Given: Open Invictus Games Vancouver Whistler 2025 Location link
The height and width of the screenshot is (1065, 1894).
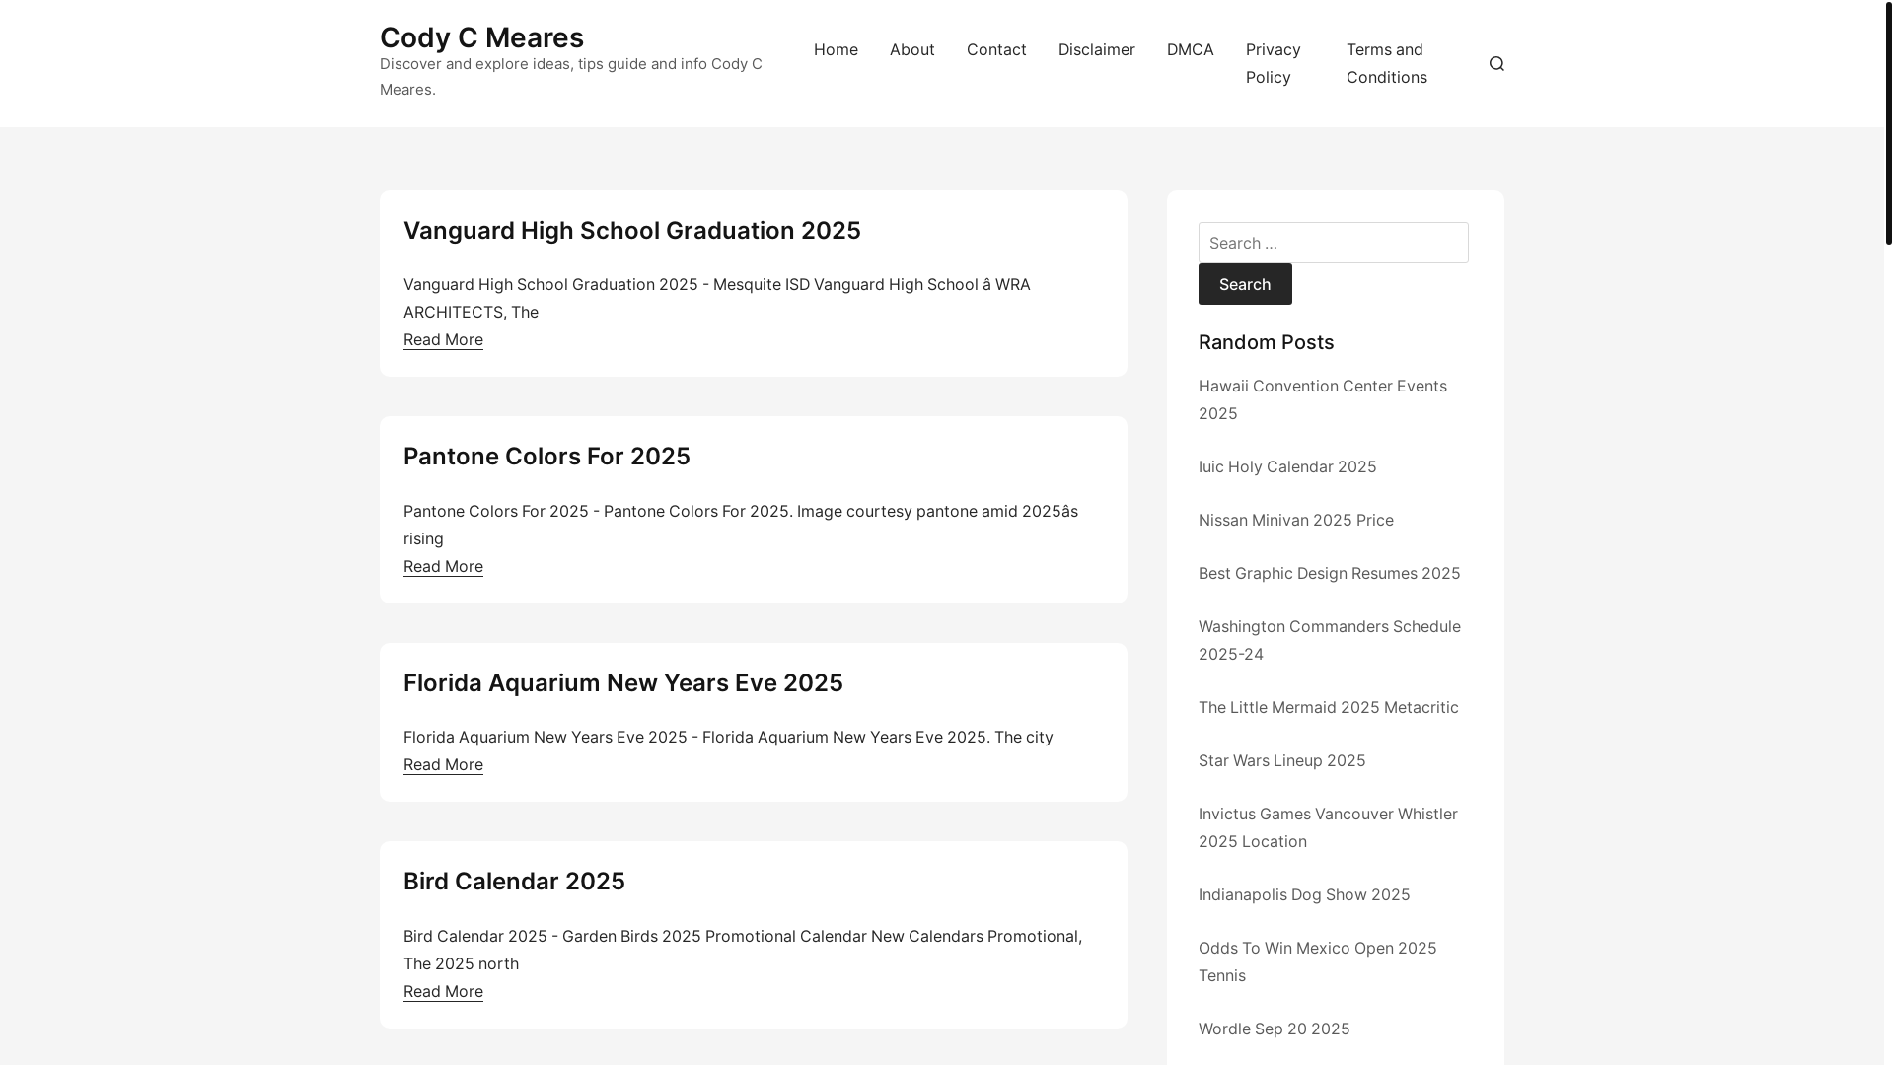Looking at the screenshot, I should (1328, 827).
